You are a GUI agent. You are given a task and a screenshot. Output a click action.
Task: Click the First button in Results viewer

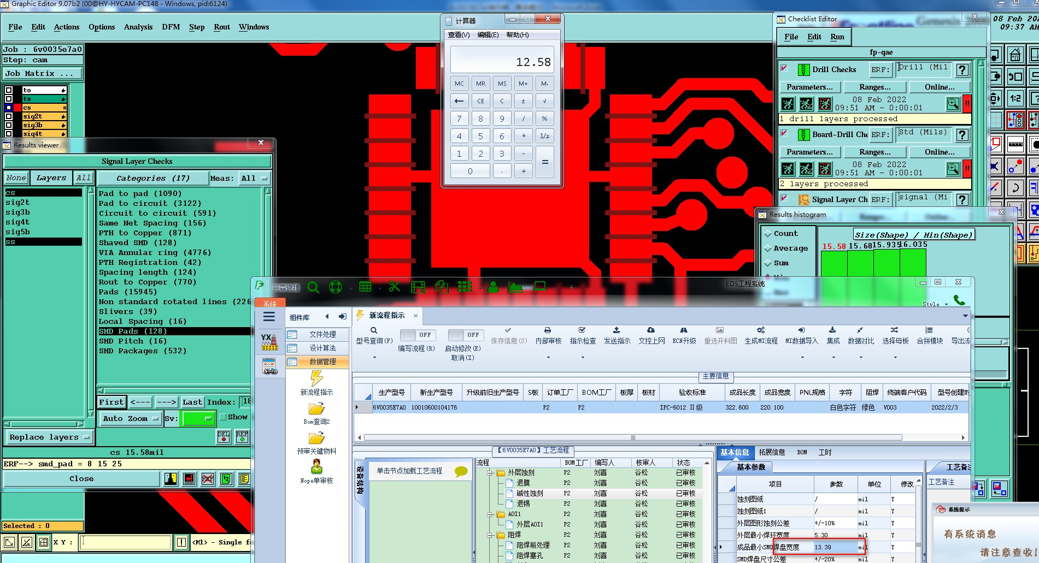coord(111,402)
